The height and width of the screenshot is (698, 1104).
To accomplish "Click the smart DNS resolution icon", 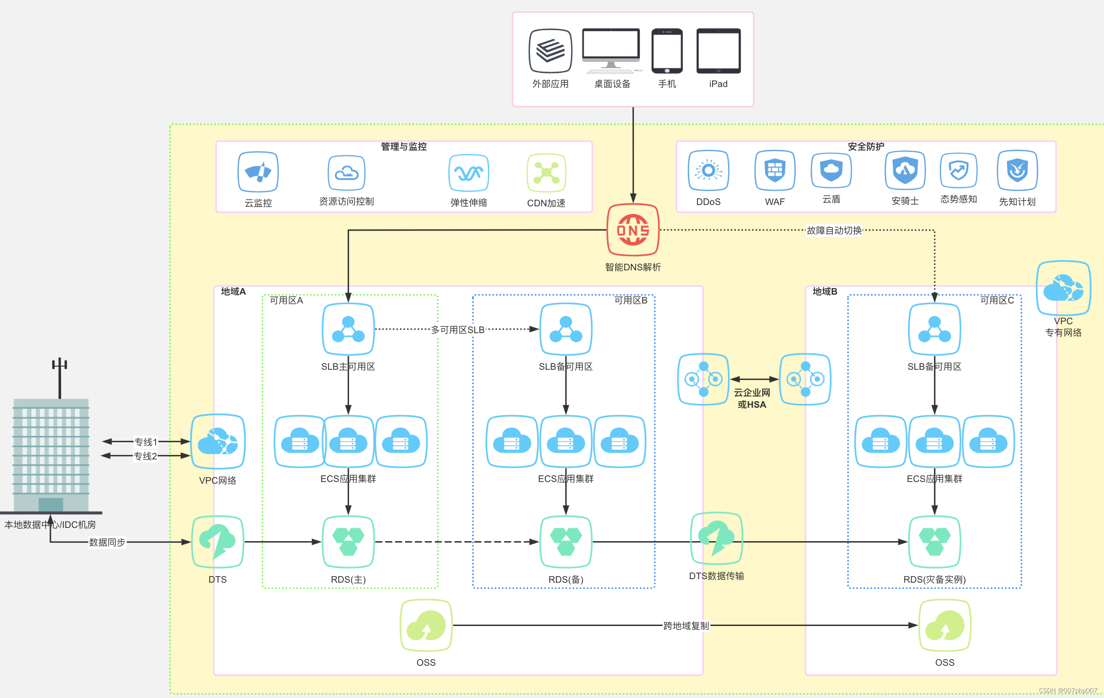I will (632, 230).
